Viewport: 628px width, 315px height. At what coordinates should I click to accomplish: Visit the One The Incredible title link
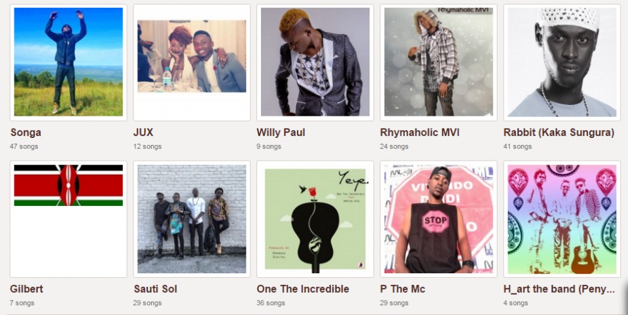303,289
